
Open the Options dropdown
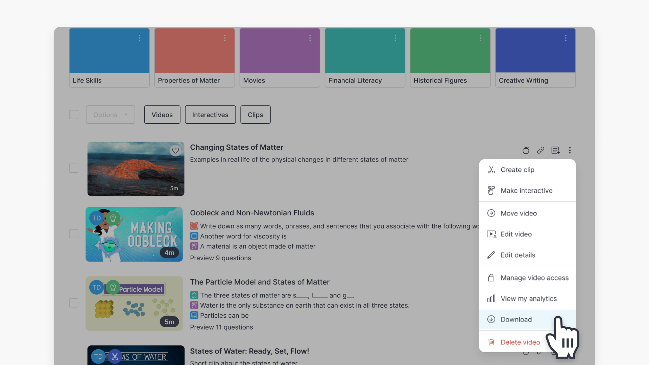pyautogui.click(x=111, y=115)
